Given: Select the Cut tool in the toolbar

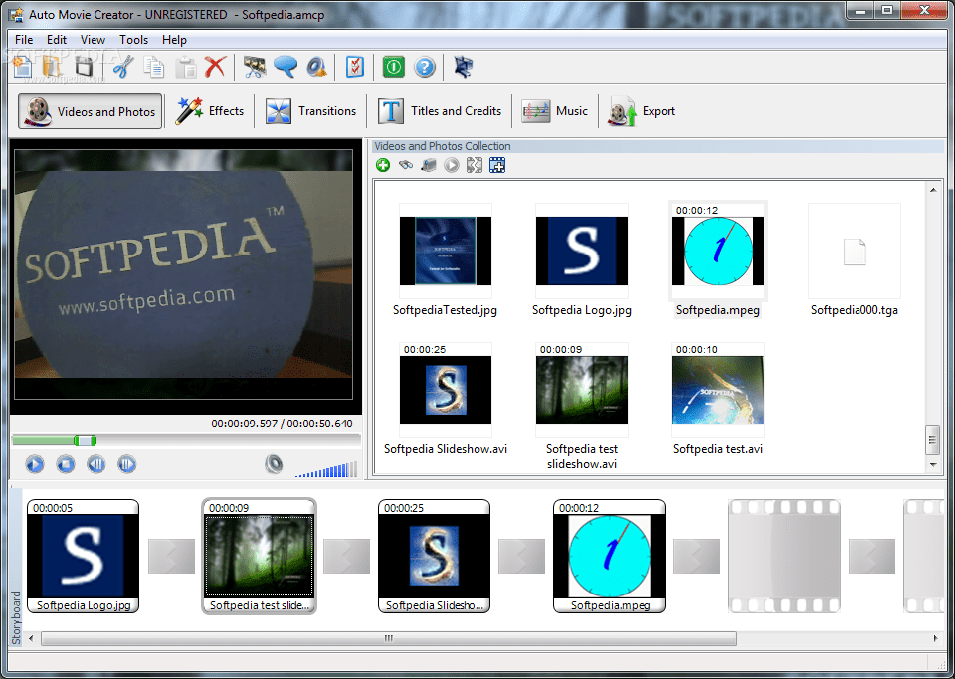Looking at the screenshot, I should (120, 67).
